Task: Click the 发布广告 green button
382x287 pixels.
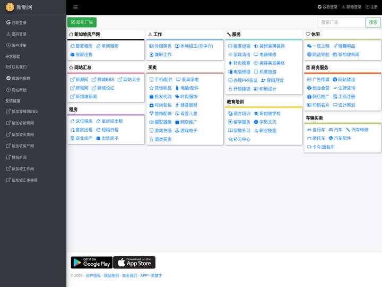Action: pyautogui.click(x=82, y=22)
